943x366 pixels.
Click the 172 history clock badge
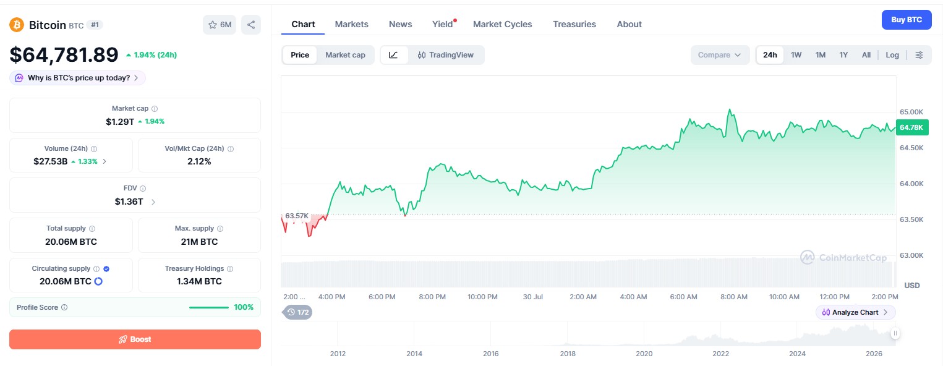297,312
